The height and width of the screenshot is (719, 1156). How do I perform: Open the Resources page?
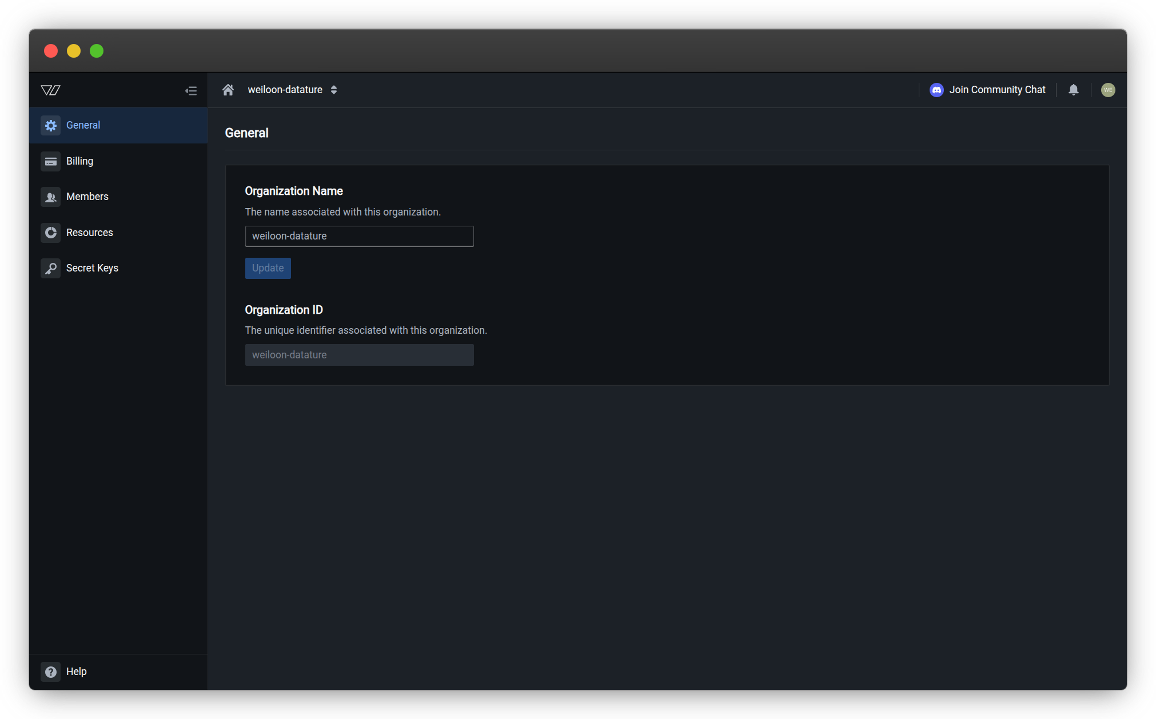[89, 233]
